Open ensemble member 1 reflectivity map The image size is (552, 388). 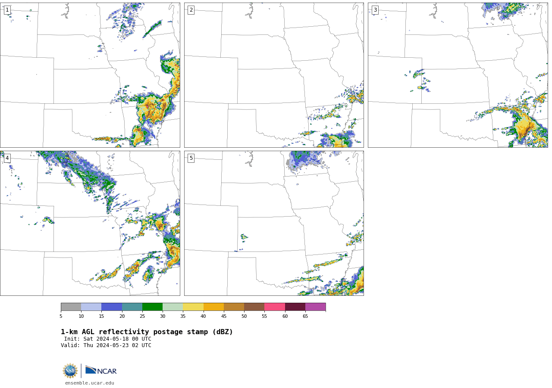[90, 75]
